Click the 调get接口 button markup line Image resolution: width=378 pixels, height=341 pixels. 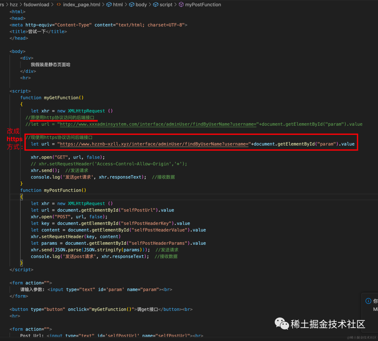[x=101, y=309]
